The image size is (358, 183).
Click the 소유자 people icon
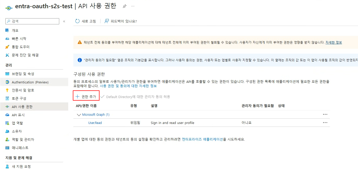7,131
